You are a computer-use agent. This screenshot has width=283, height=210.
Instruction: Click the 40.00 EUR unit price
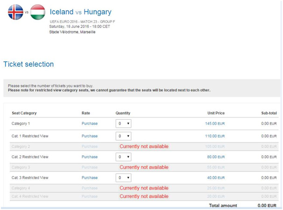point(216,178)
